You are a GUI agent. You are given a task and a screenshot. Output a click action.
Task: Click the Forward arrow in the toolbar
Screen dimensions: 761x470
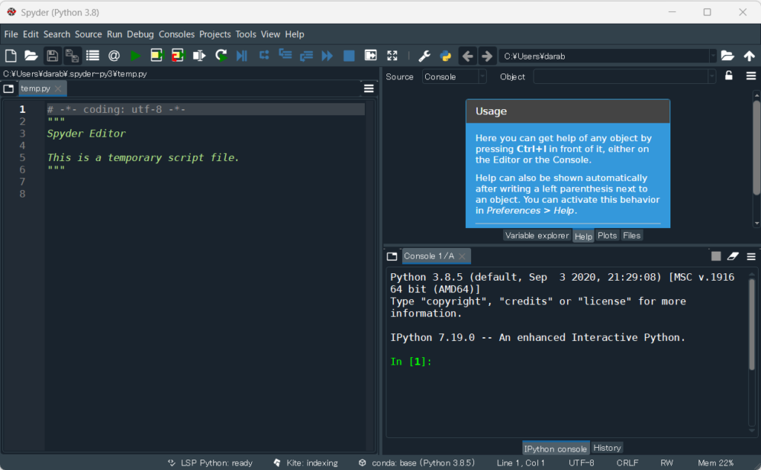click(487, 56)
